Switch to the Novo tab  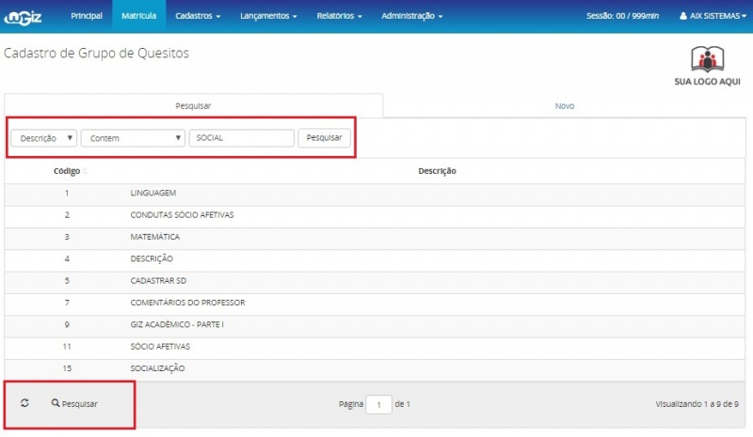[x=564, y=106]
